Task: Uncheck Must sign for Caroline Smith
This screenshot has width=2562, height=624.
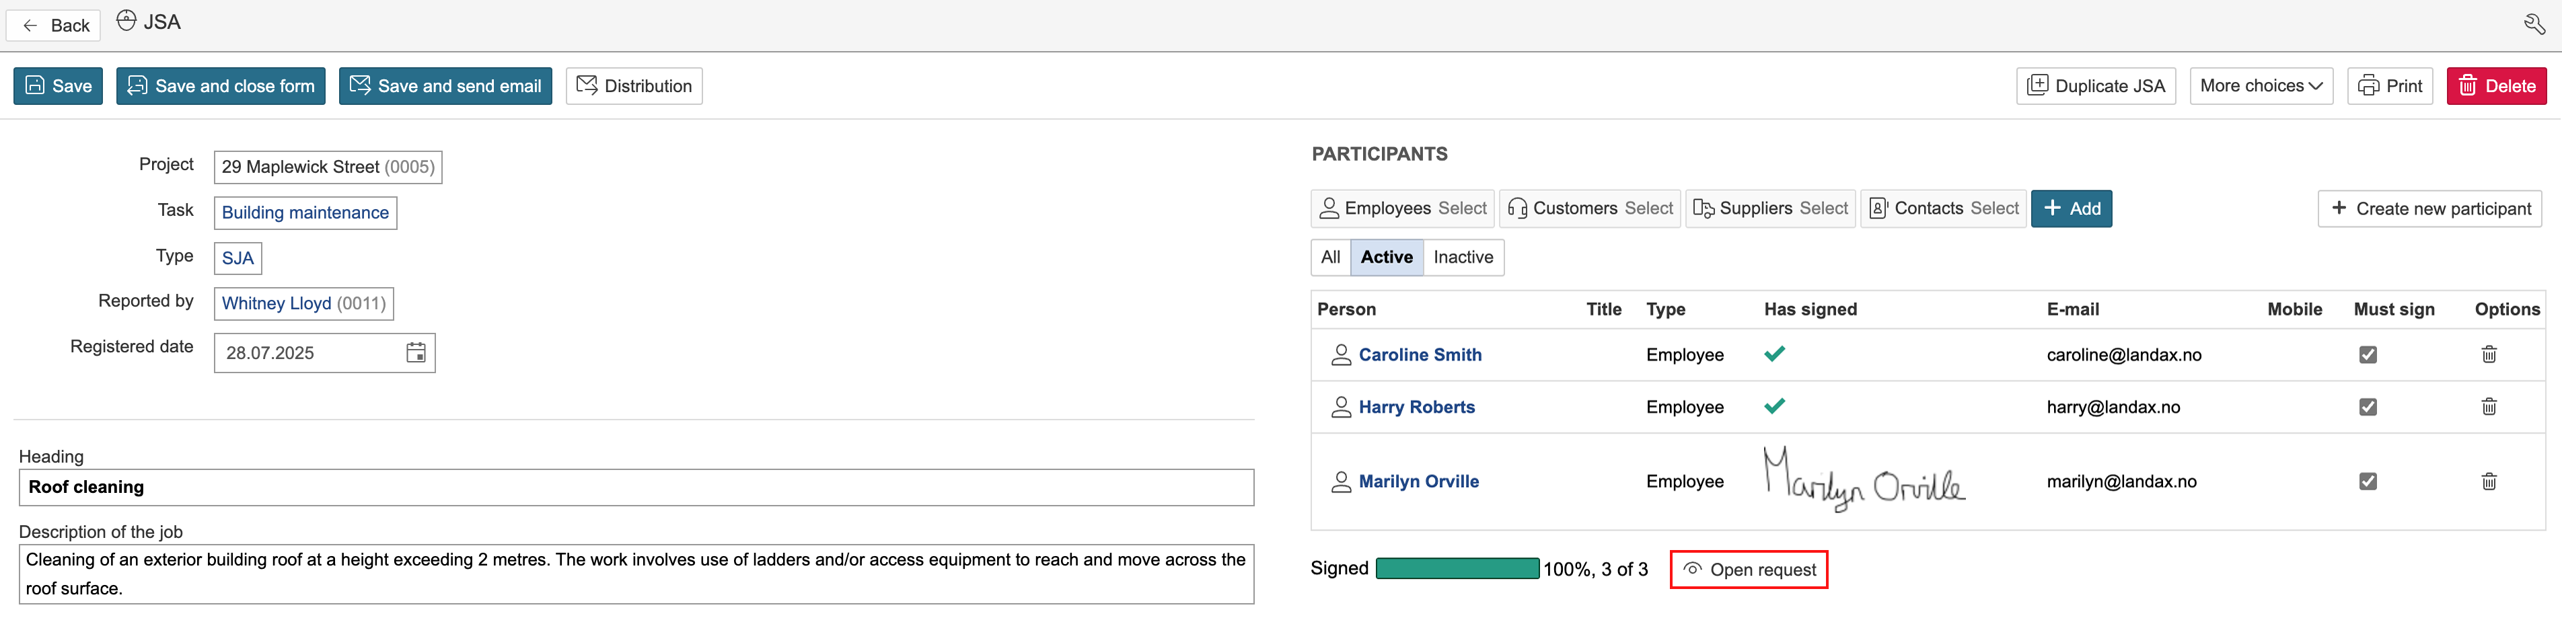Action: pos(2367,355)
